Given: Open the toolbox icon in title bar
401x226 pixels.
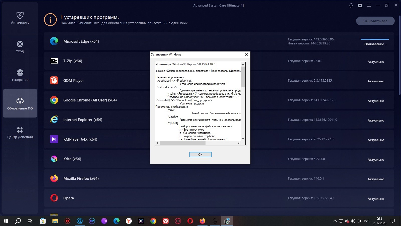Looking at the screenshot, I should [x=360, y=5].
